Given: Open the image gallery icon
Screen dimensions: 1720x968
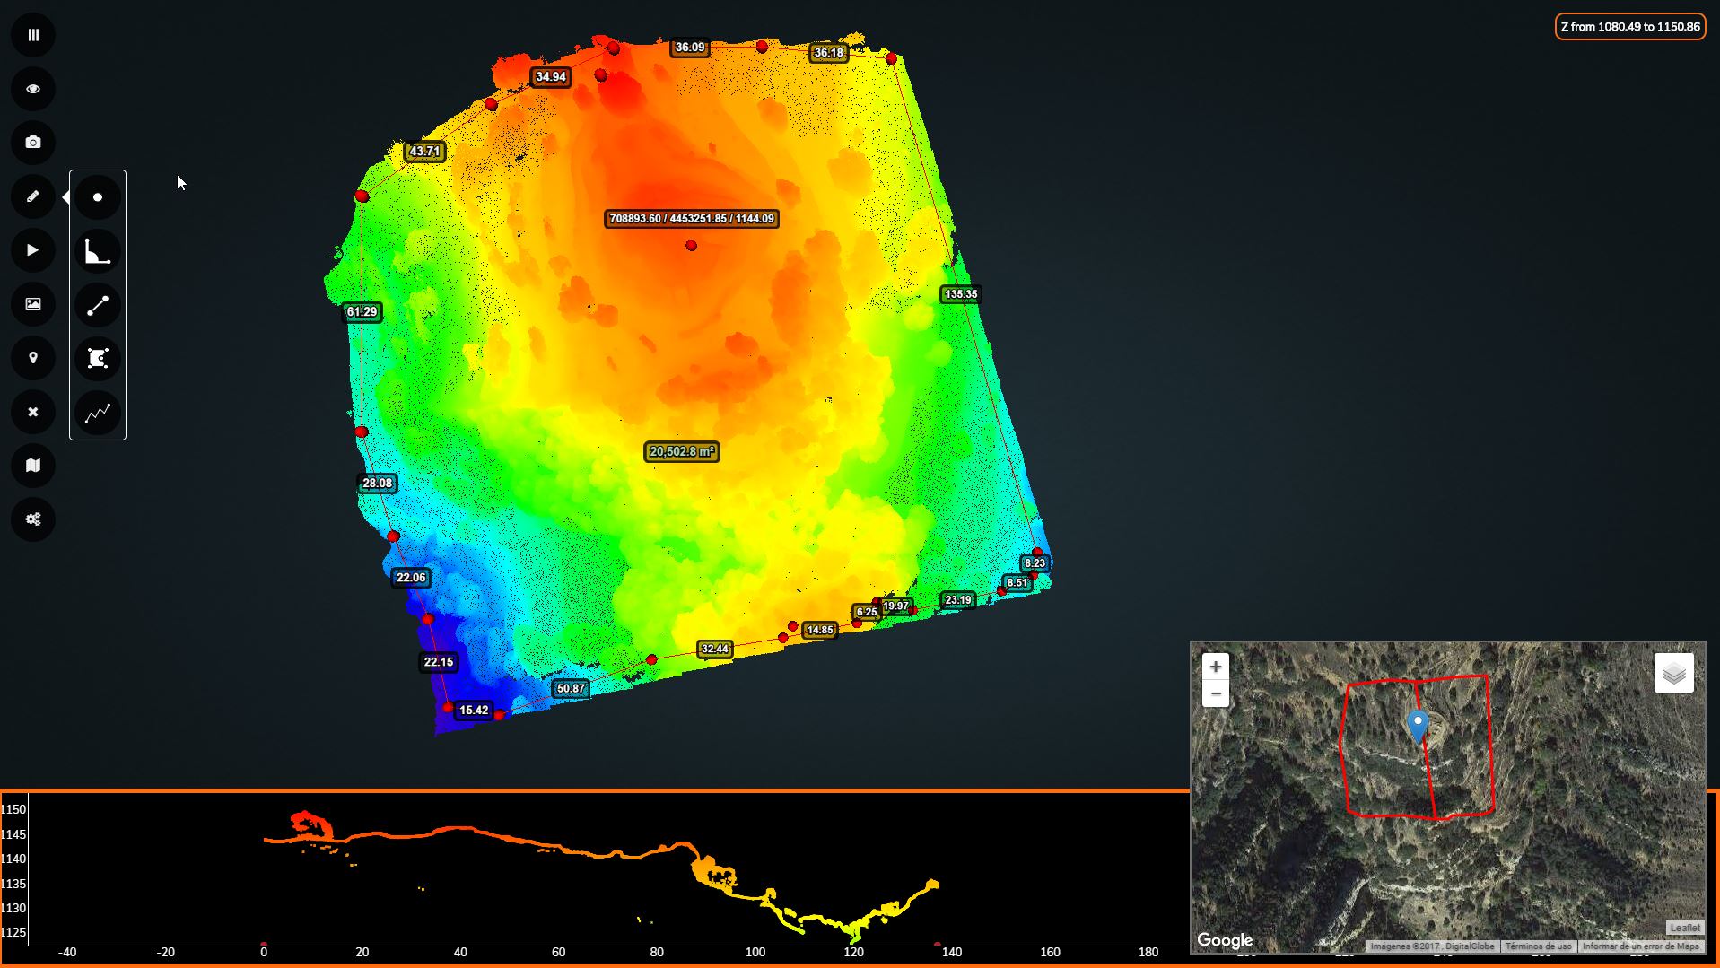Looking at the screenshot, I should [x=33, y=304].
